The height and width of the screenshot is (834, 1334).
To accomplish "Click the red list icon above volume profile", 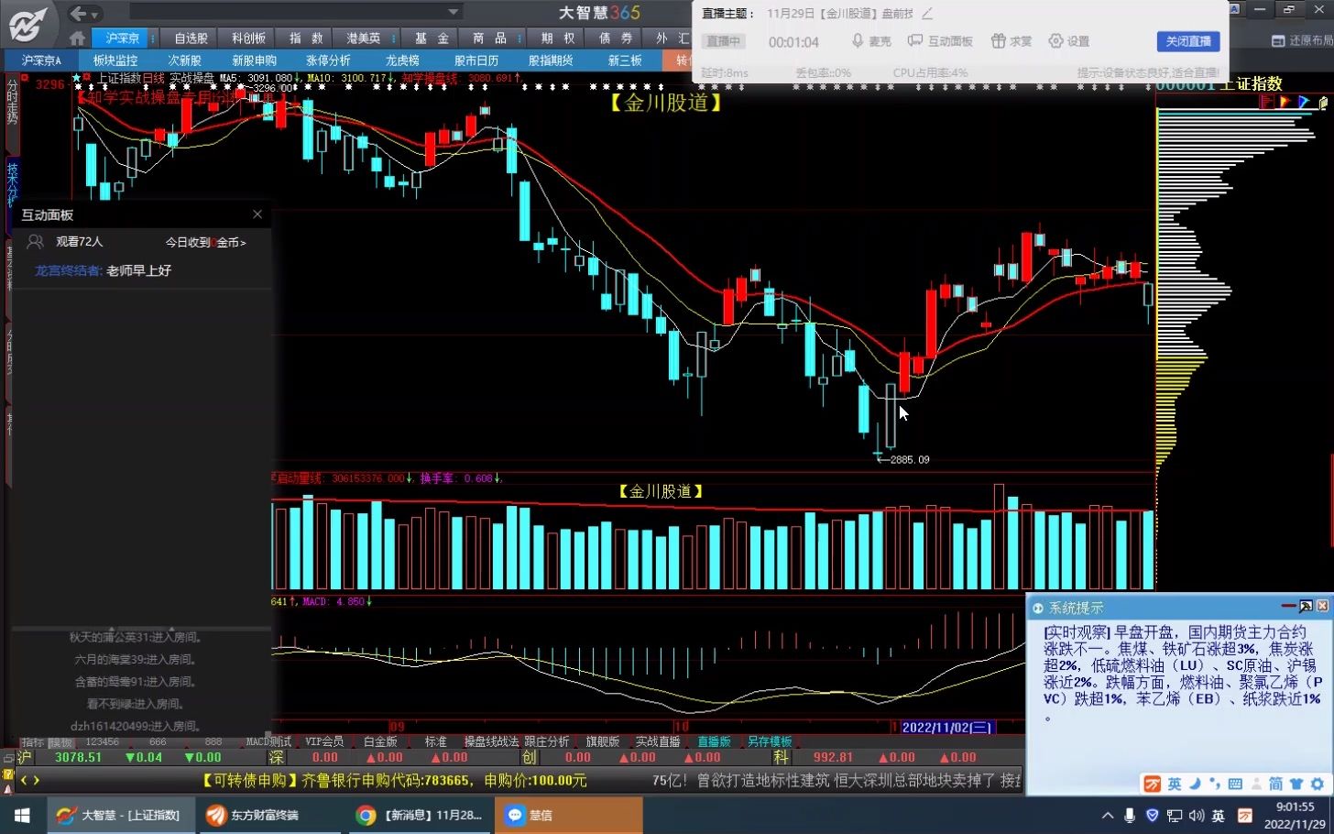I will [1267, 102].
